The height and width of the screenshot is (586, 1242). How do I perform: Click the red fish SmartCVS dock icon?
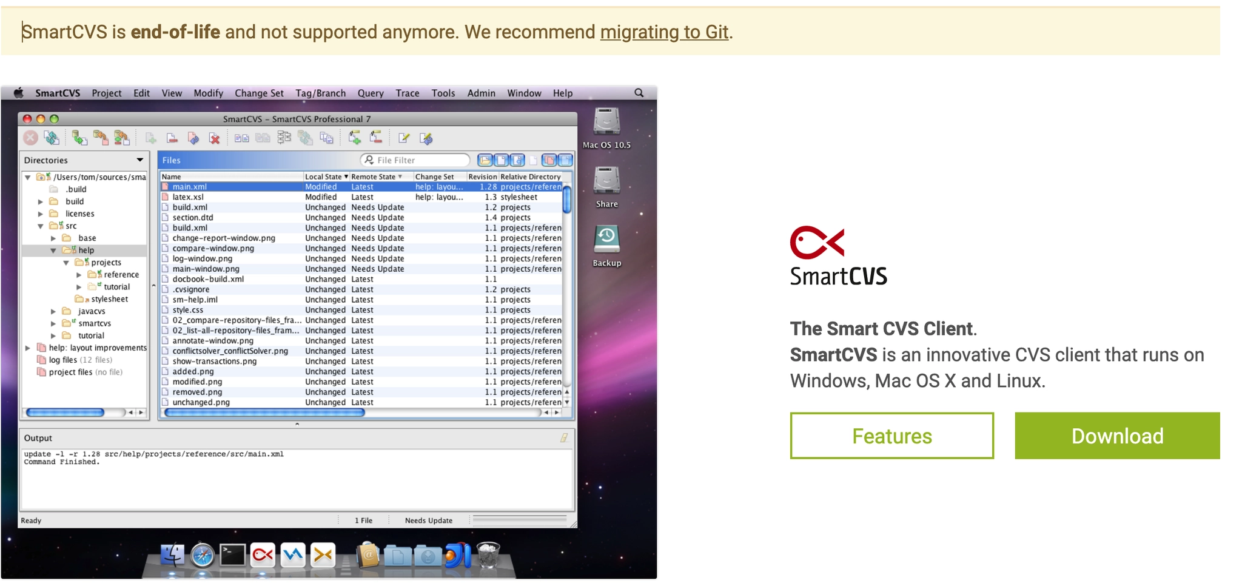(x=263, y=554)
